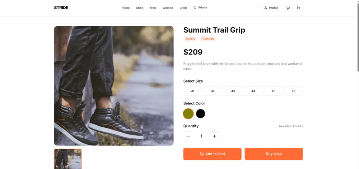Screen dimensions: 359x169
Task: Select the black color swatch
Action: 200,114
